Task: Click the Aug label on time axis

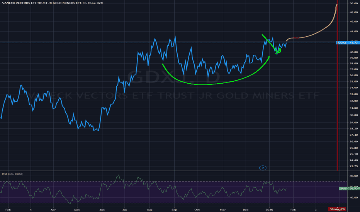Action: point(149,210)
